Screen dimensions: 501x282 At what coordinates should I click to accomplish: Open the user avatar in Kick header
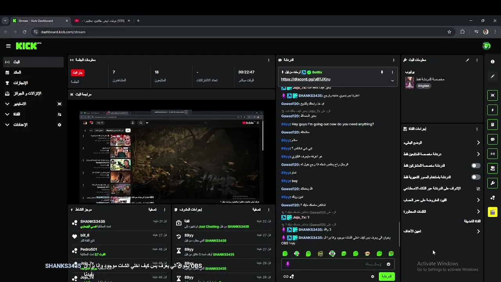click(x=487, y=46)
